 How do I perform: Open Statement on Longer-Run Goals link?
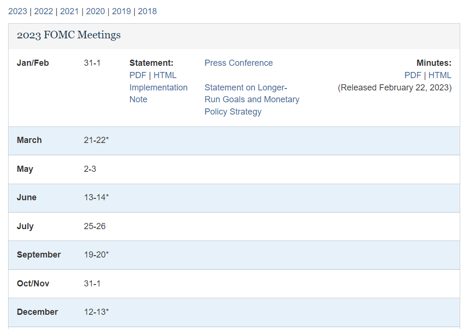coord(252,99)
